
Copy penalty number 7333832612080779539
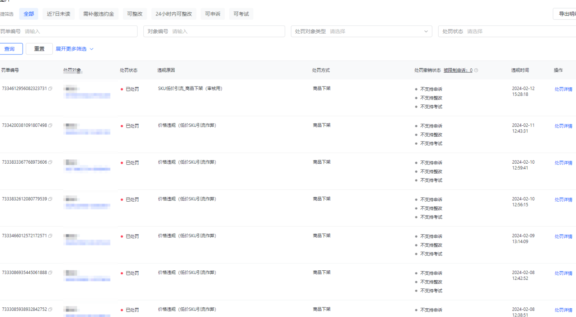coord(50,199)
